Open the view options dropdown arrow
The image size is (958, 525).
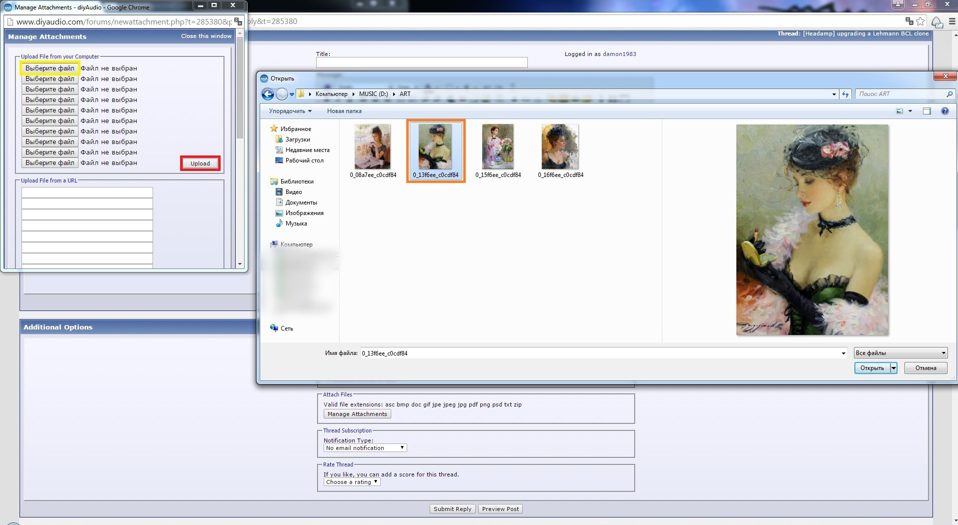tap(910, 111)
